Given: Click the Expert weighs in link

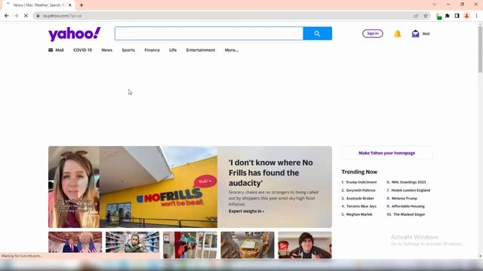Looking at the screenshot, I should click(246, 211).
